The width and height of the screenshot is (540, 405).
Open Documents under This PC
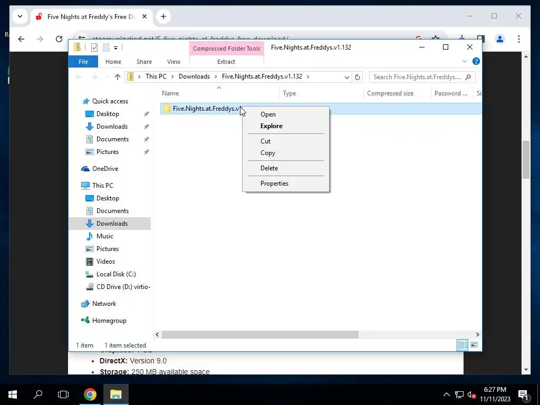click(x=112, y=211)
